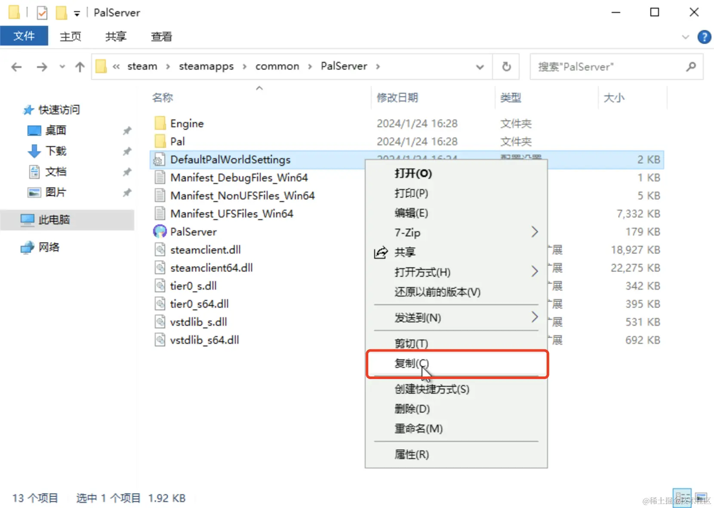Go up one folder level

(x=80, y=67)
